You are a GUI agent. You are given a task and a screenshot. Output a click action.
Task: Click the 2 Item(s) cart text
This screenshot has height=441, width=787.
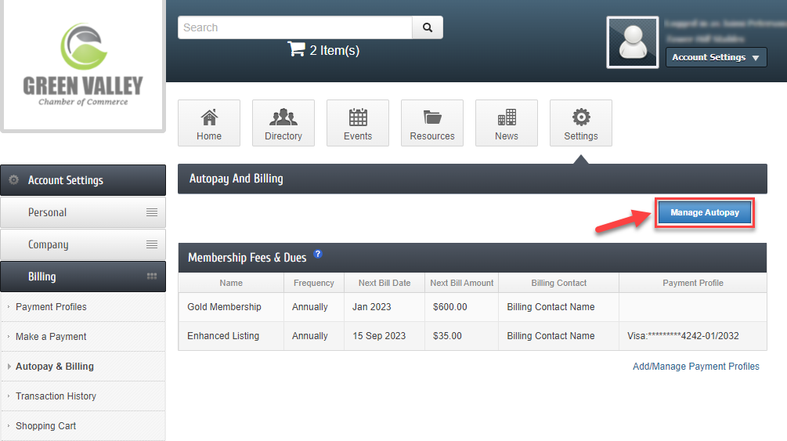pyautogui.click(x=334, y=50)
